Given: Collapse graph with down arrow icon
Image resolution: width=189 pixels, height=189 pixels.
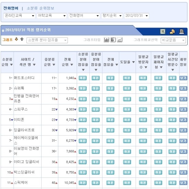Looking at the screenshot, I should click(x=16, y=39).
